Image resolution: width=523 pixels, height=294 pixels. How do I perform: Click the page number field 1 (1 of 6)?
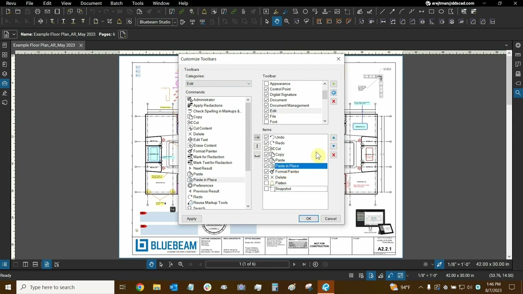point(247,264)
